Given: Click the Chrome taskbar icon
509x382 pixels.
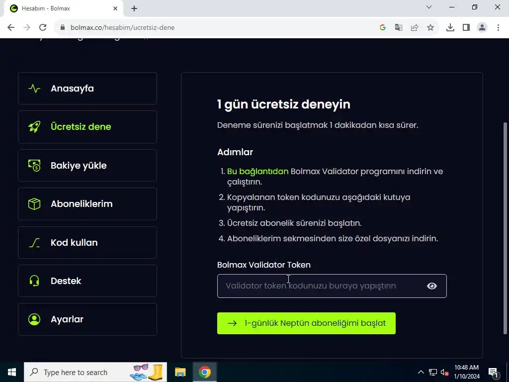Looking at the screenshot, I should click(204, 372).
